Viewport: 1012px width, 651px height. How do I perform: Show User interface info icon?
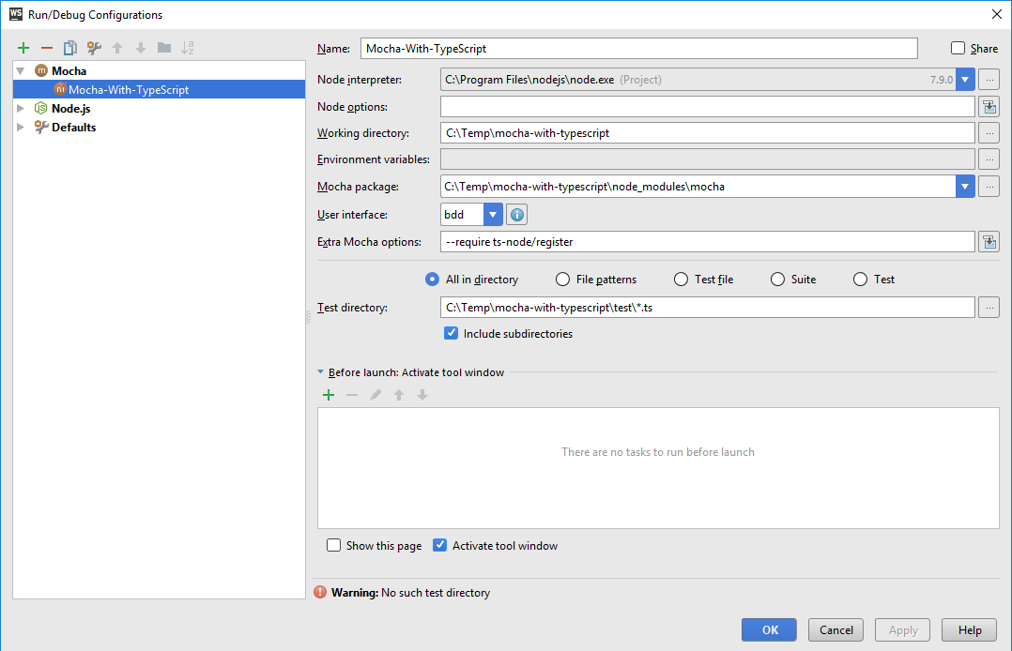517,215
